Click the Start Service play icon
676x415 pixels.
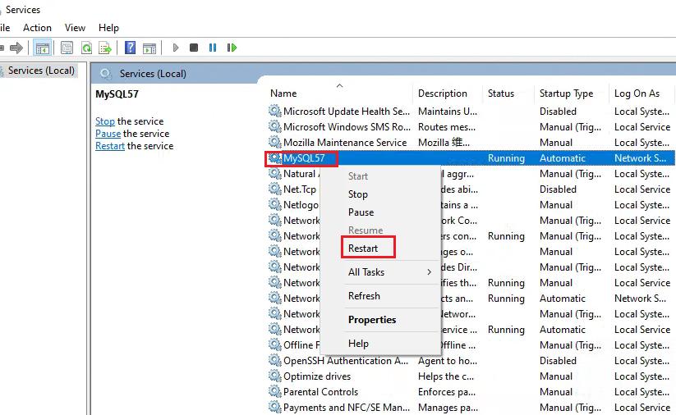point(176,48)
